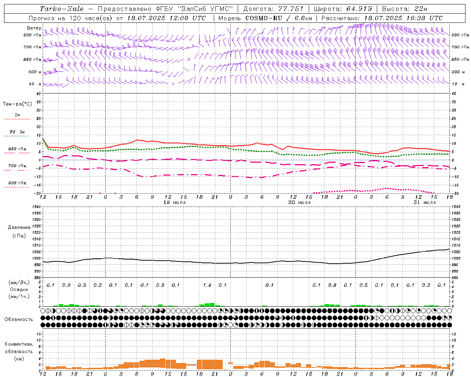471x377 pixels.
Task: Click the 20 июля date label
Action: (x=300, y=202)
